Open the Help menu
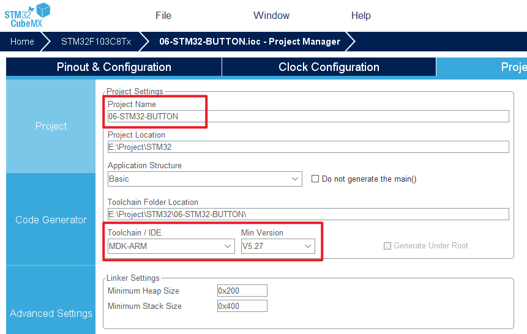 361,16
